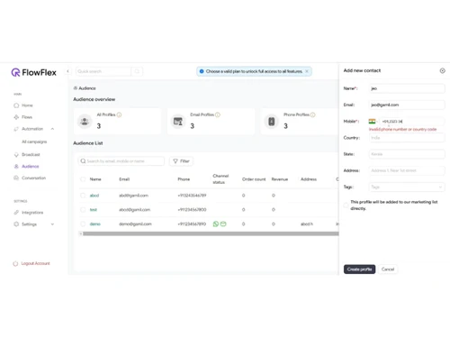
Task: Click the Revenue column header
Action: tap(280, 179)
